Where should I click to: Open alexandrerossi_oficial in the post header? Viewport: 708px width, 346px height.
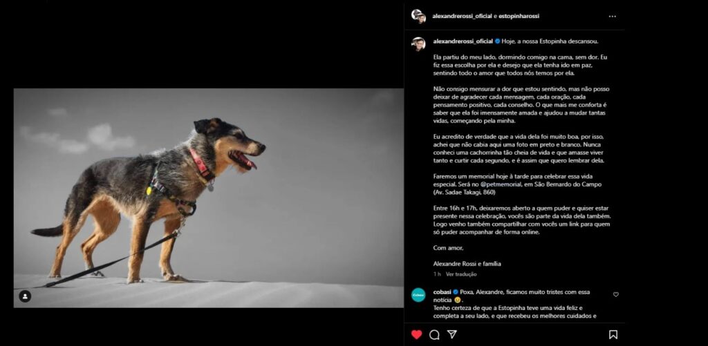coord(462,17)
